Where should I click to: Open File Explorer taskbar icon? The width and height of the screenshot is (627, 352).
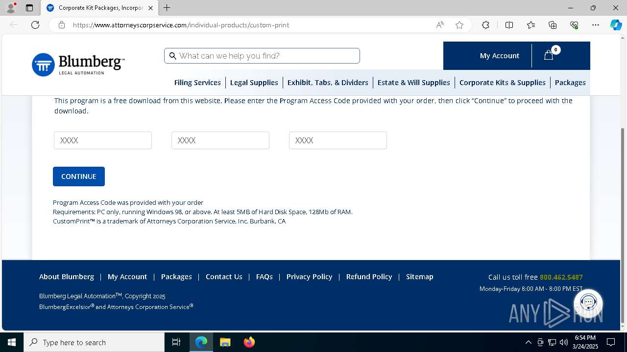tap(225, 342)
